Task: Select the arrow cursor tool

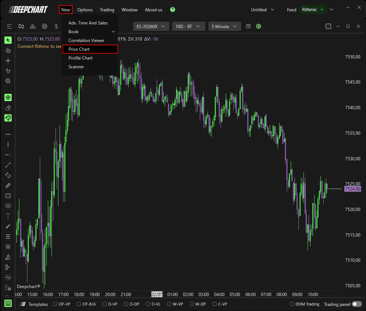Action: [x=8, y=40]
